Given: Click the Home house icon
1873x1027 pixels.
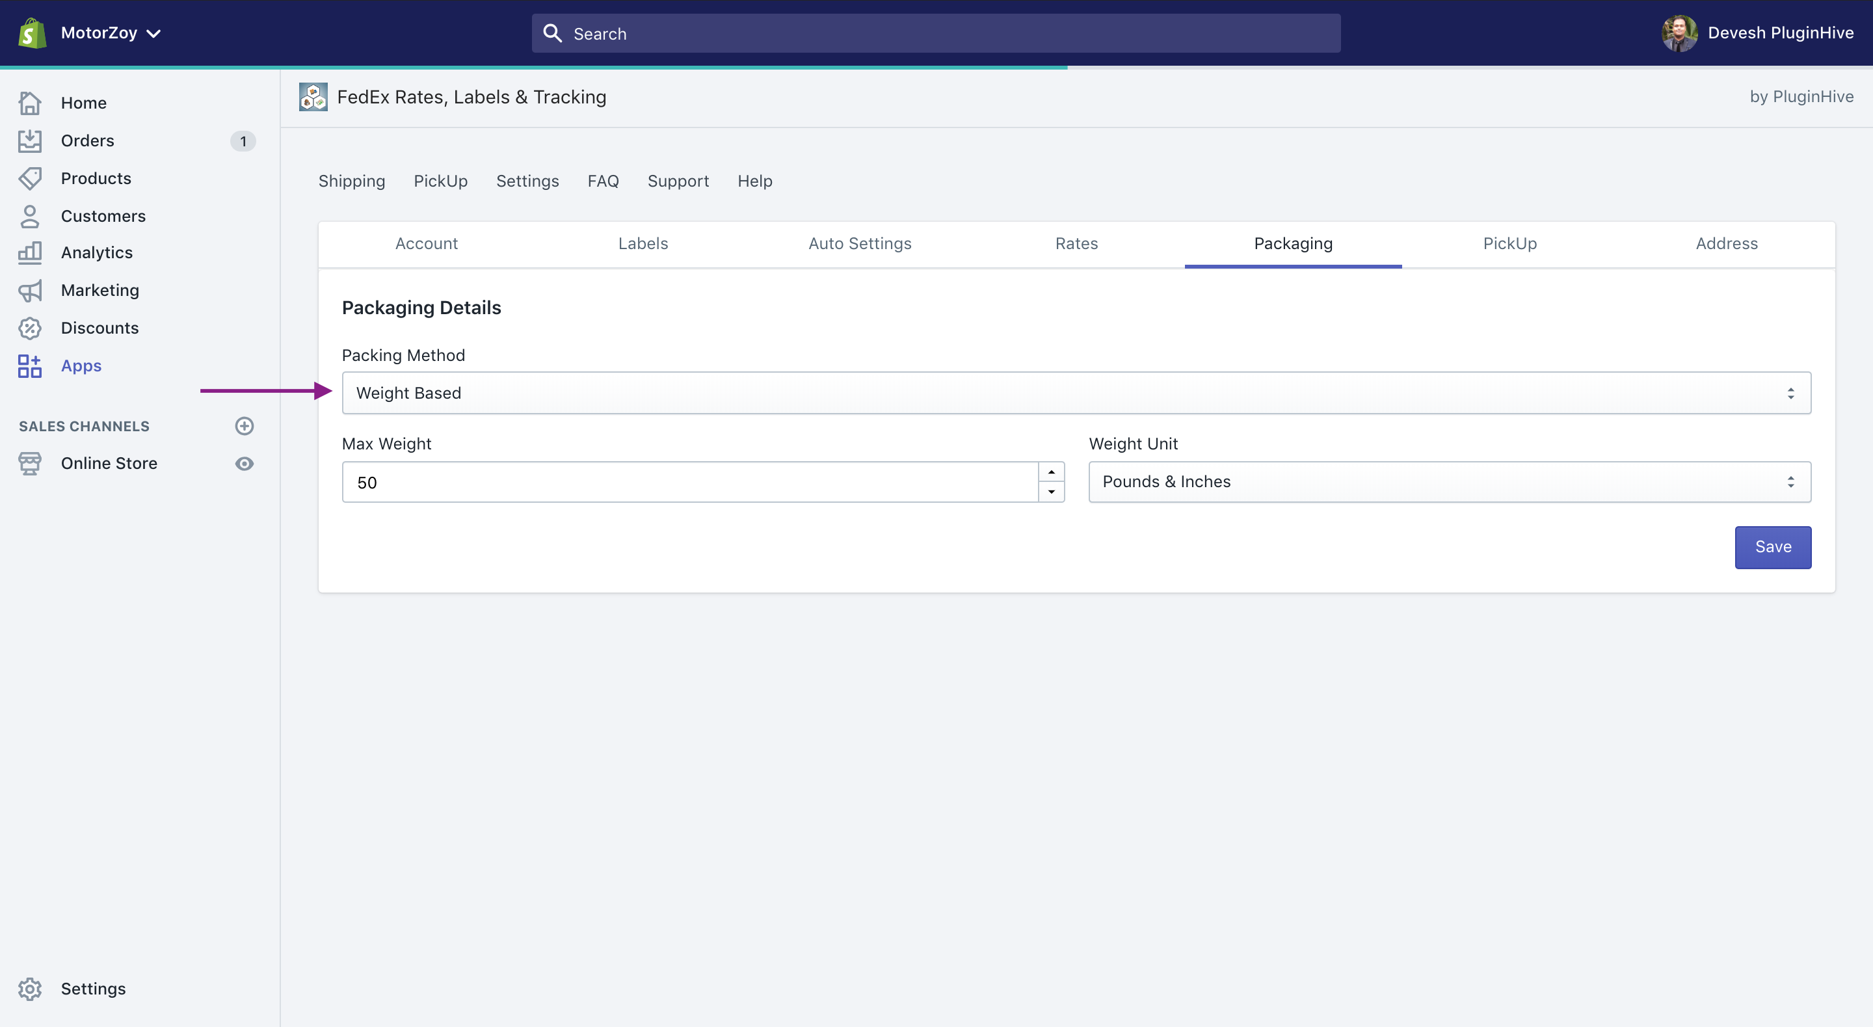Looking at the screenshot, I should [x=30, y=103].
